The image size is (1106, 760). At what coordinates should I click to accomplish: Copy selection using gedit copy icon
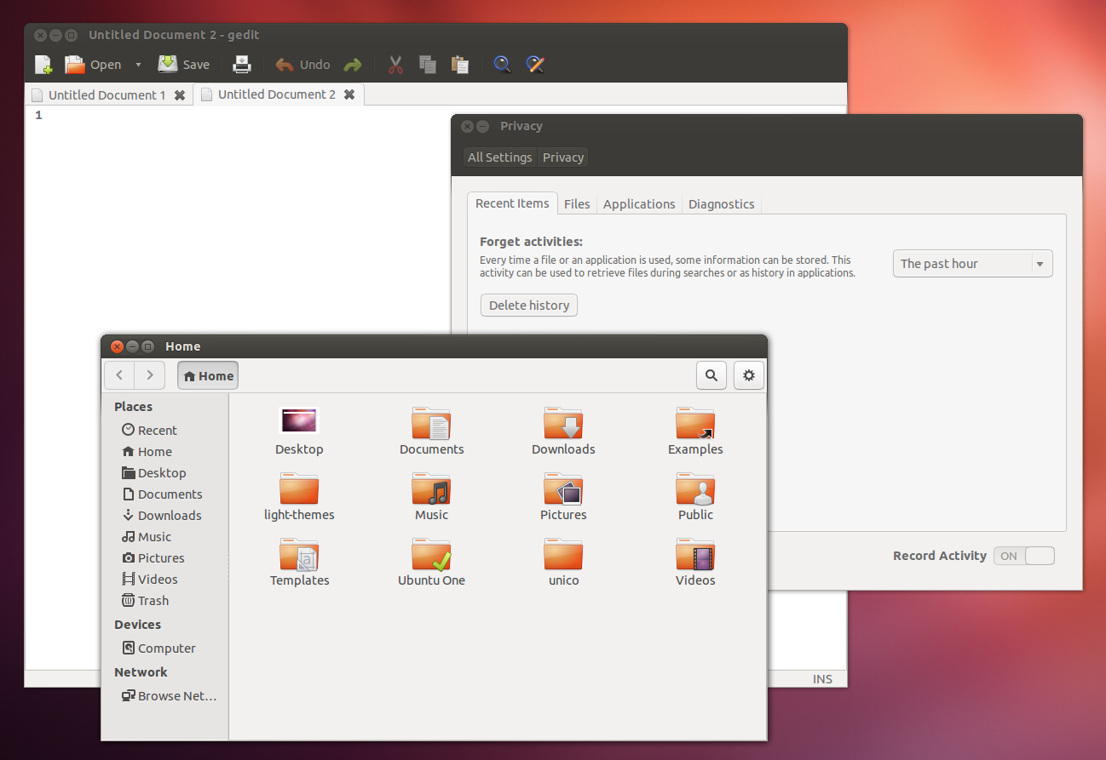428,65
